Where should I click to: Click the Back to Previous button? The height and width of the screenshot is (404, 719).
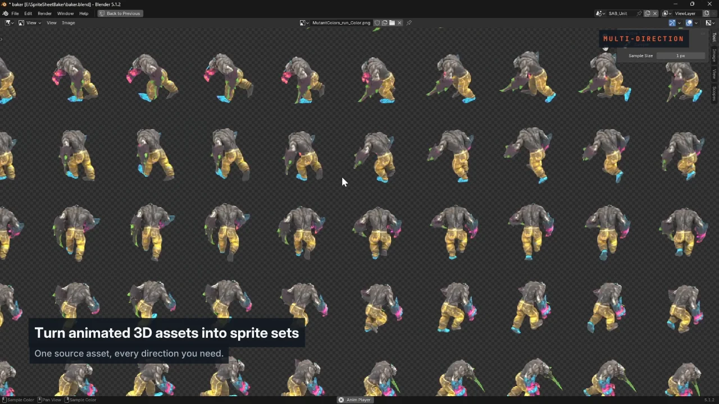pos(119,13)
